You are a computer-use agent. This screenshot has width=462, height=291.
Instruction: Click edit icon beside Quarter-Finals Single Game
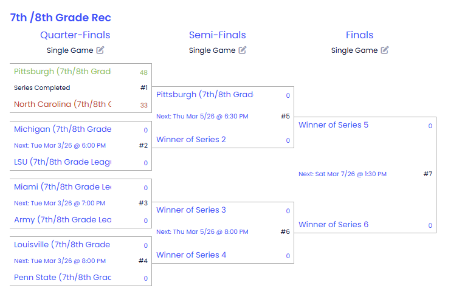[100, 50]
